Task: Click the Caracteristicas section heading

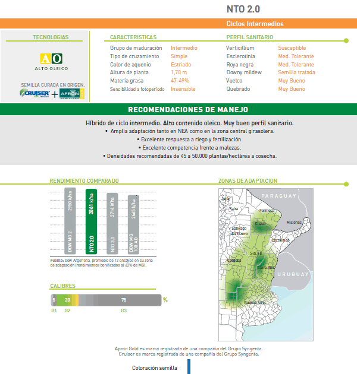Action: click(x=133, y=37)
